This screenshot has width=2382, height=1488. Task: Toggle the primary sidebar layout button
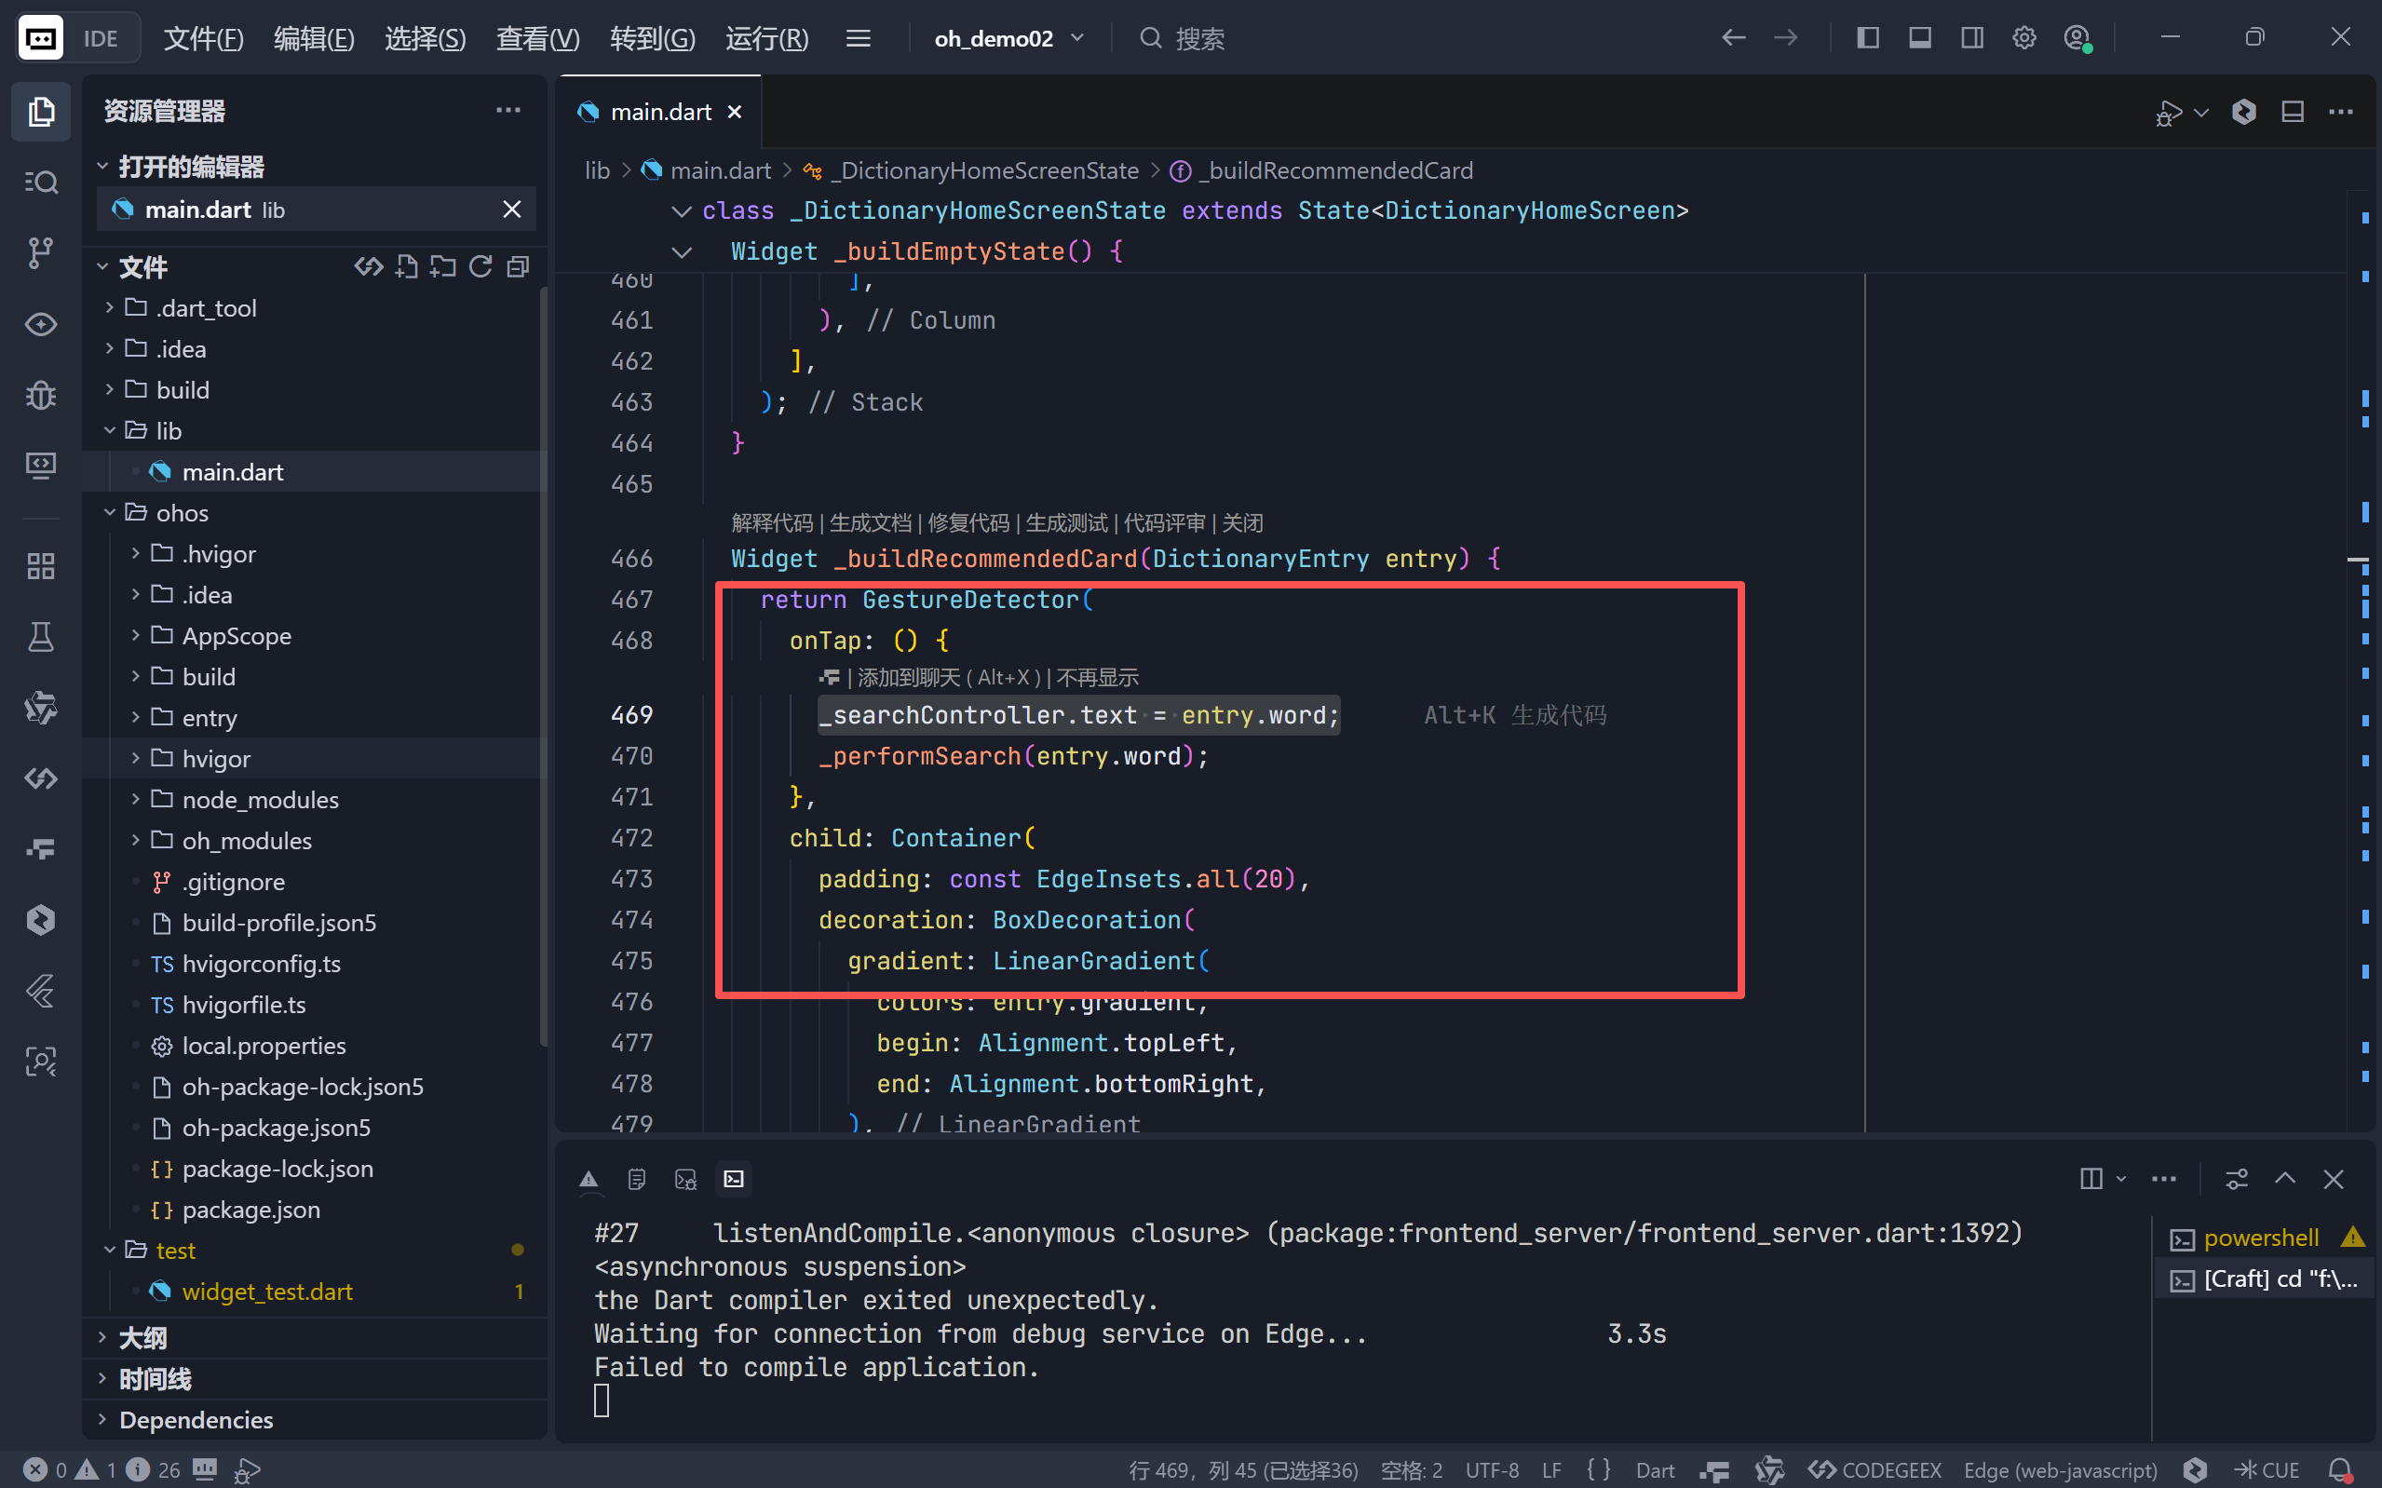[x=1866, y=38]
